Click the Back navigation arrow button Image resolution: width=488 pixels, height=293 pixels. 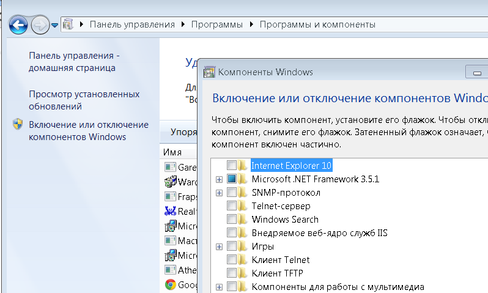19,25
